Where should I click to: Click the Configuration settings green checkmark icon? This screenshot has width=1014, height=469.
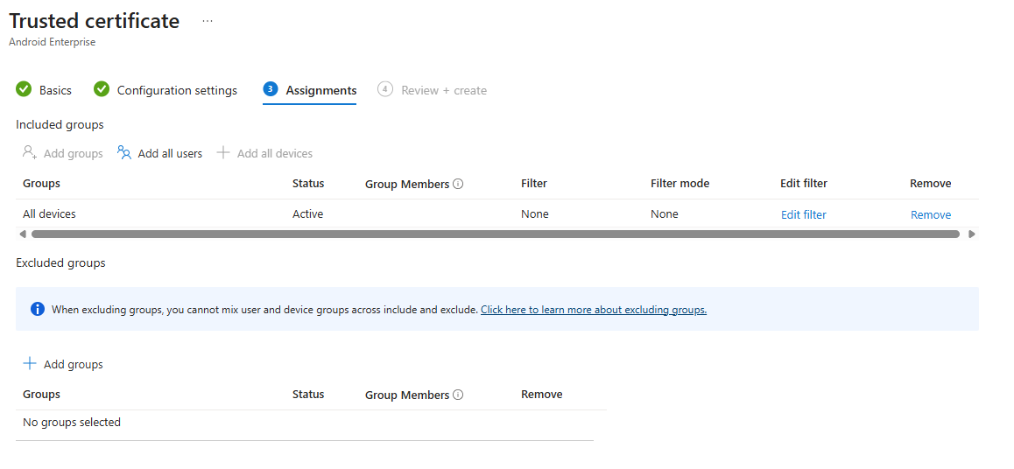[102, 89]
